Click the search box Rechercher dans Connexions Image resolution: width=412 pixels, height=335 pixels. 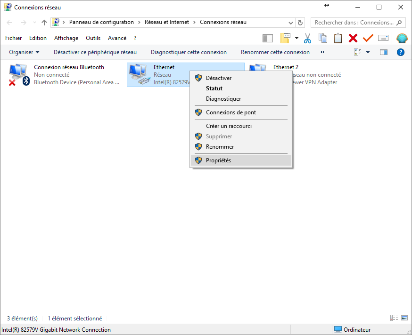(354, 23)
